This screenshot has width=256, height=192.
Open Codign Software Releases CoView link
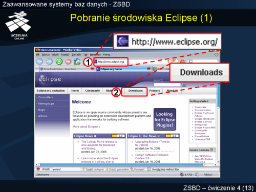pos(152,157)
